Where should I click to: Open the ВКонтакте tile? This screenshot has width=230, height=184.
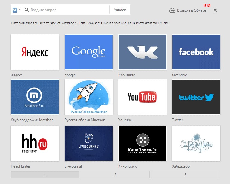(x=142, y=52)
